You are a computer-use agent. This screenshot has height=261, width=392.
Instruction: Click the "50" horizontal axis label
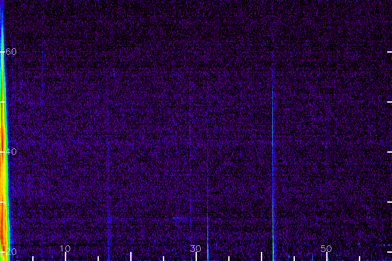[x=326, y=248]
